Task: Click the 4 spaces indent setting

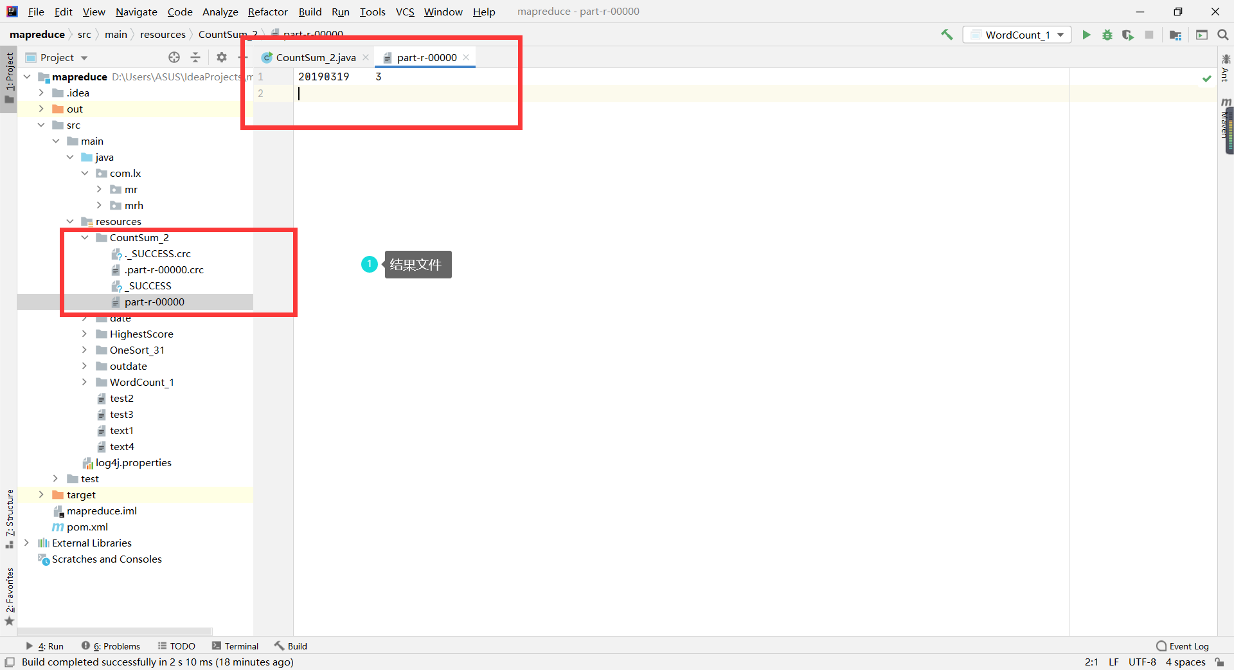Action: [1185, 662]
